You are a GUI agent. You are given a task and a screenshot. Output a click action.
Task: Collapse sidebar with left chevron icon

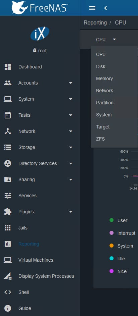point(106,8)
